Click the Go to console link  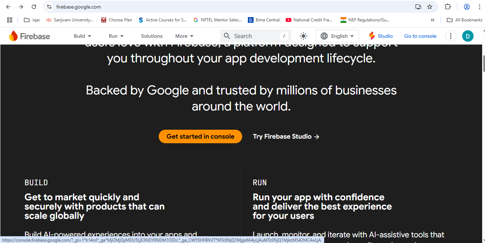420,36
